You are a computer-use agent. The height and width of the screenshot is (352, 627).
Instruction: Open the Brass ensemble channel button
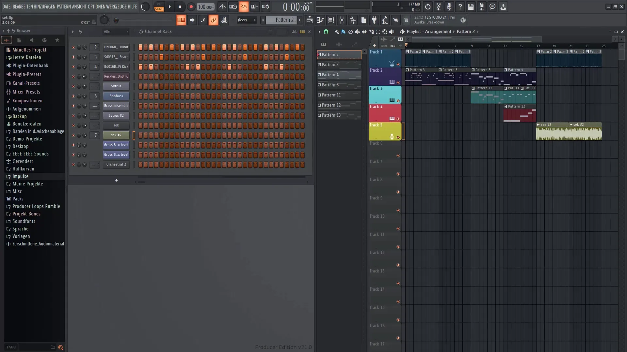[x=116, y=106]
